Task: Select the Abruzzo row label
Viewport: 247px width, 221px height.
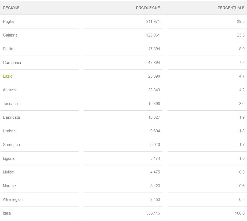Action: [10, 90]
